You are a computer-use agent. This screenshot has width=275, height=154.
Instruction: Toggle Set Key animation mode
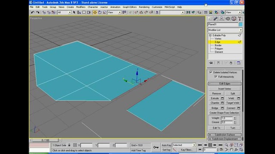coord(166,150)
